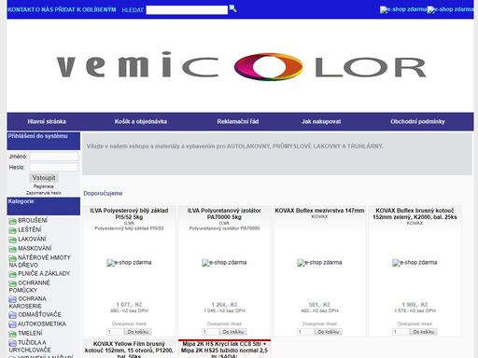The height and width of the screenshot is (358, 478).
Task: Open Obchodní podmínky menu item
Action: (417, 121)
